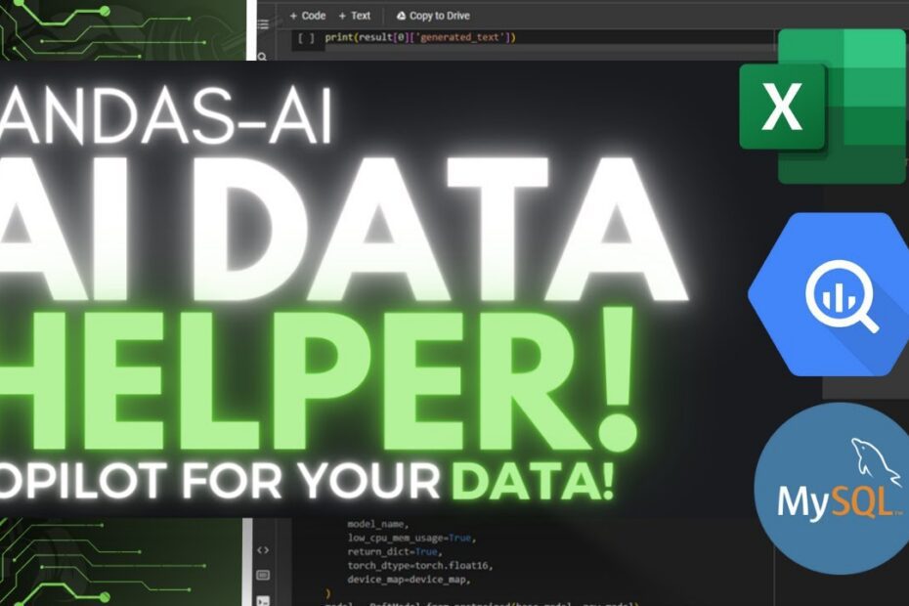Click the print(result[0]['generated_text']) code line

click(420, 37)
